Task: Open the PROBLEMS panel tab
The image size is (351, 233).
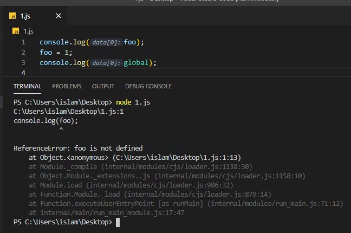Action: [x=67, y=86]
